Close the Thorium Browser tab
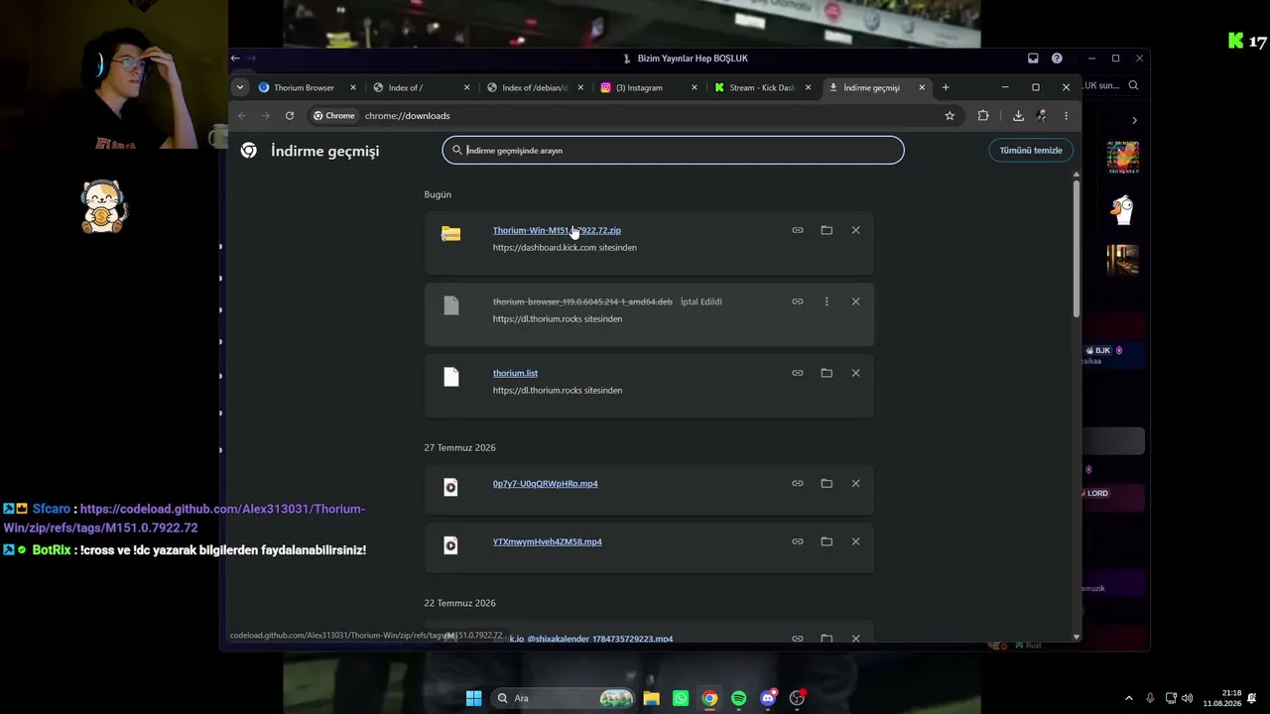The image size is (1270, 714). pyautogui.click(x=352, y=87)
